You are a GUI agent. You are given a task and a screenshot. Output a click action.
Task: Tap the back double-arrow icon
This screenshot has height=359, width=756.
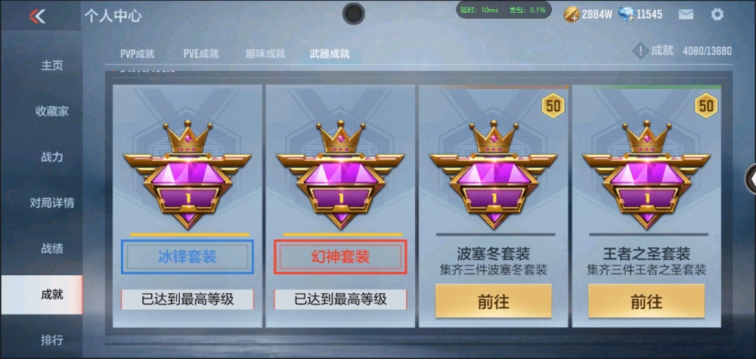pyautogui.click(x=37, y=16)
